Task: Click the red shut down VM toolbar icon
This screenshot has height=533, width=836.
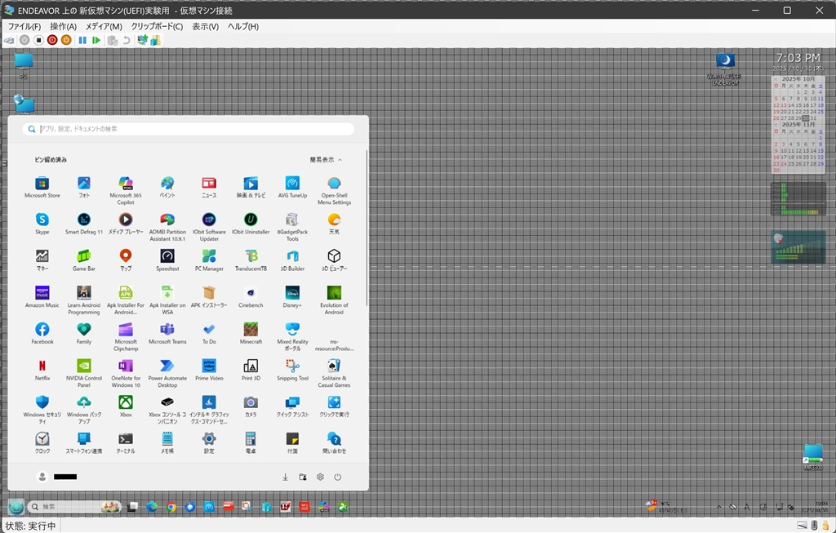Action: click(52, 40)
